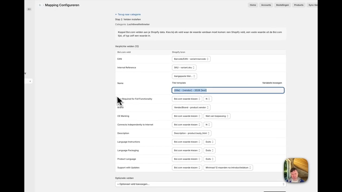342x192 pixels.
Task: Open Duits dropdown for Language Instructions
Action: tap(209, 142)
